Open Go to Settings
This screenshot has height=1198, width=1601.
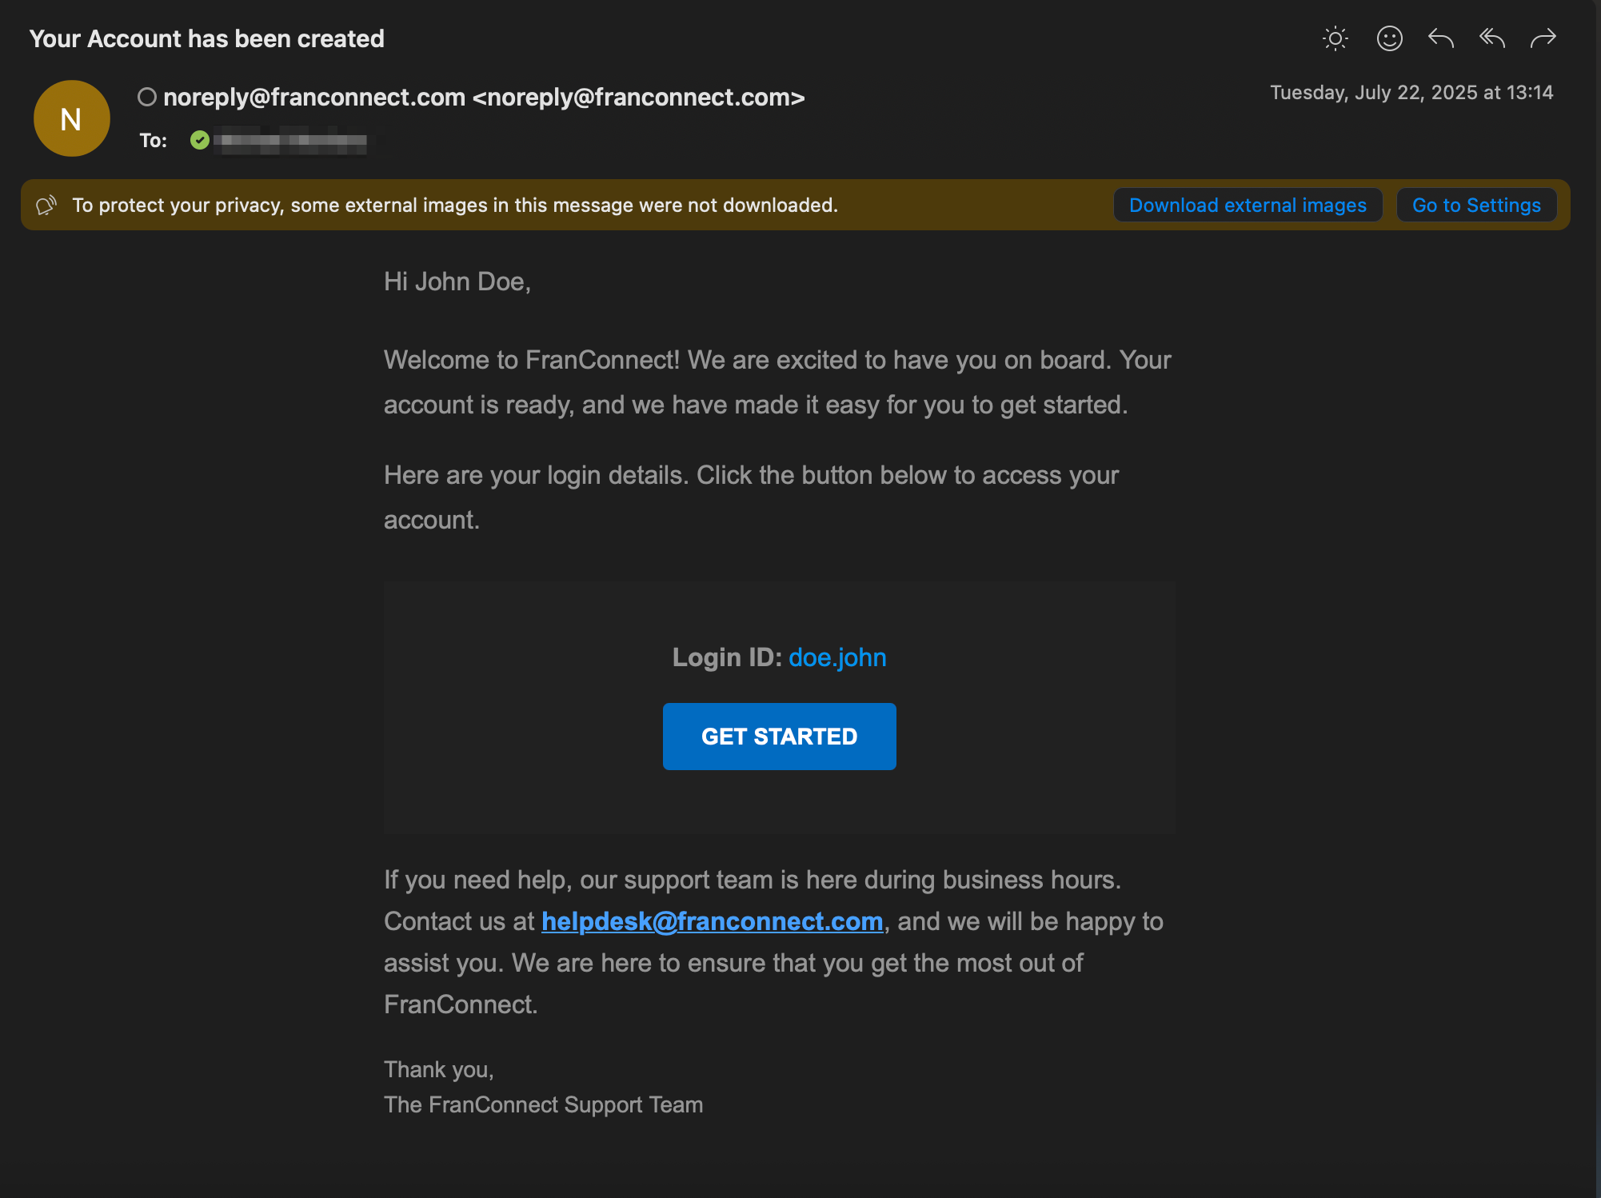click(x=1476, y=206)
